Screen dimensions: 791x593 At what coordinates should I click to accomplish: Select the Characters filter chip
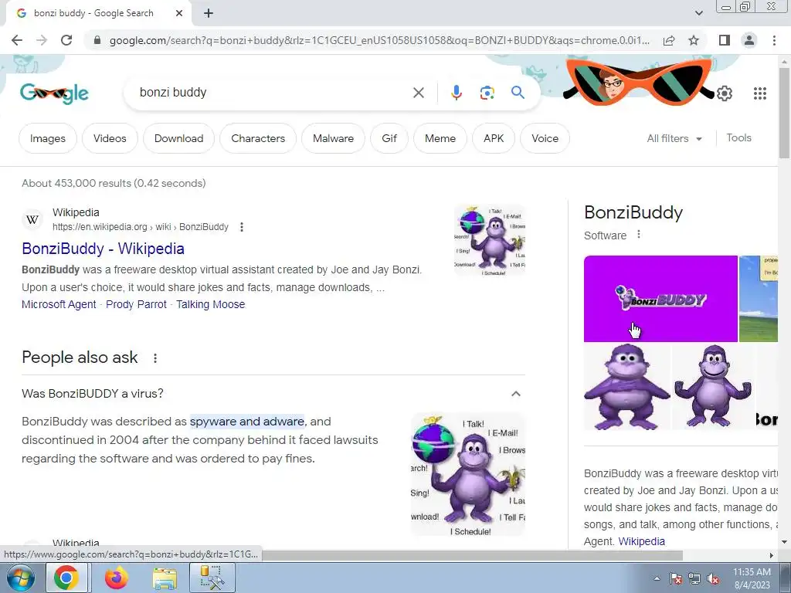258,138
